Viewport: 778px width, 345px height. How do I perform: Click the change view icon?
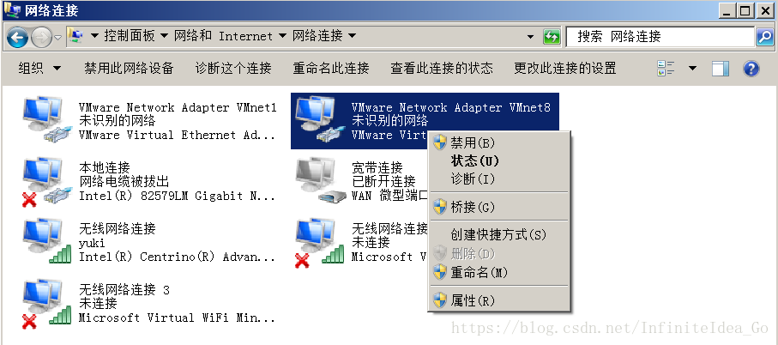pyautogui.click(x=666, y=68)
